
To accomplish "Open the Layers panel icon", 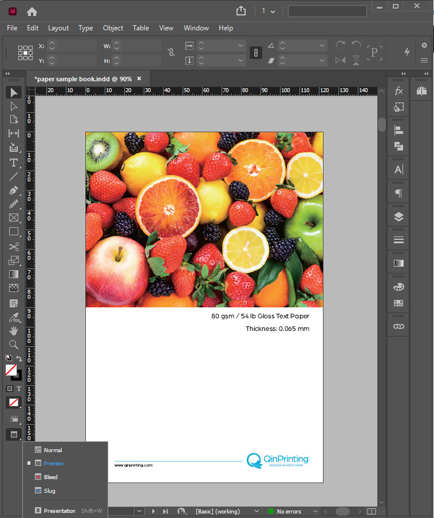I will click(399, 217).
